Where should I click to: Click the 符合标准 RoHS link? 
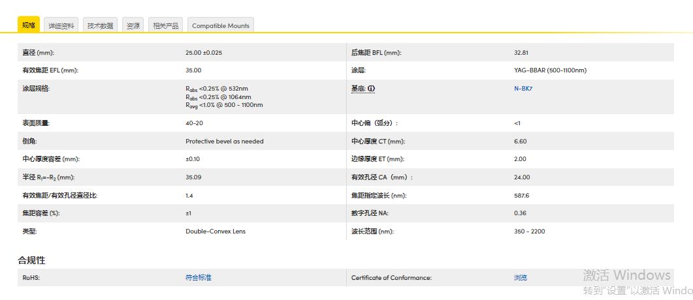[199, 278]
